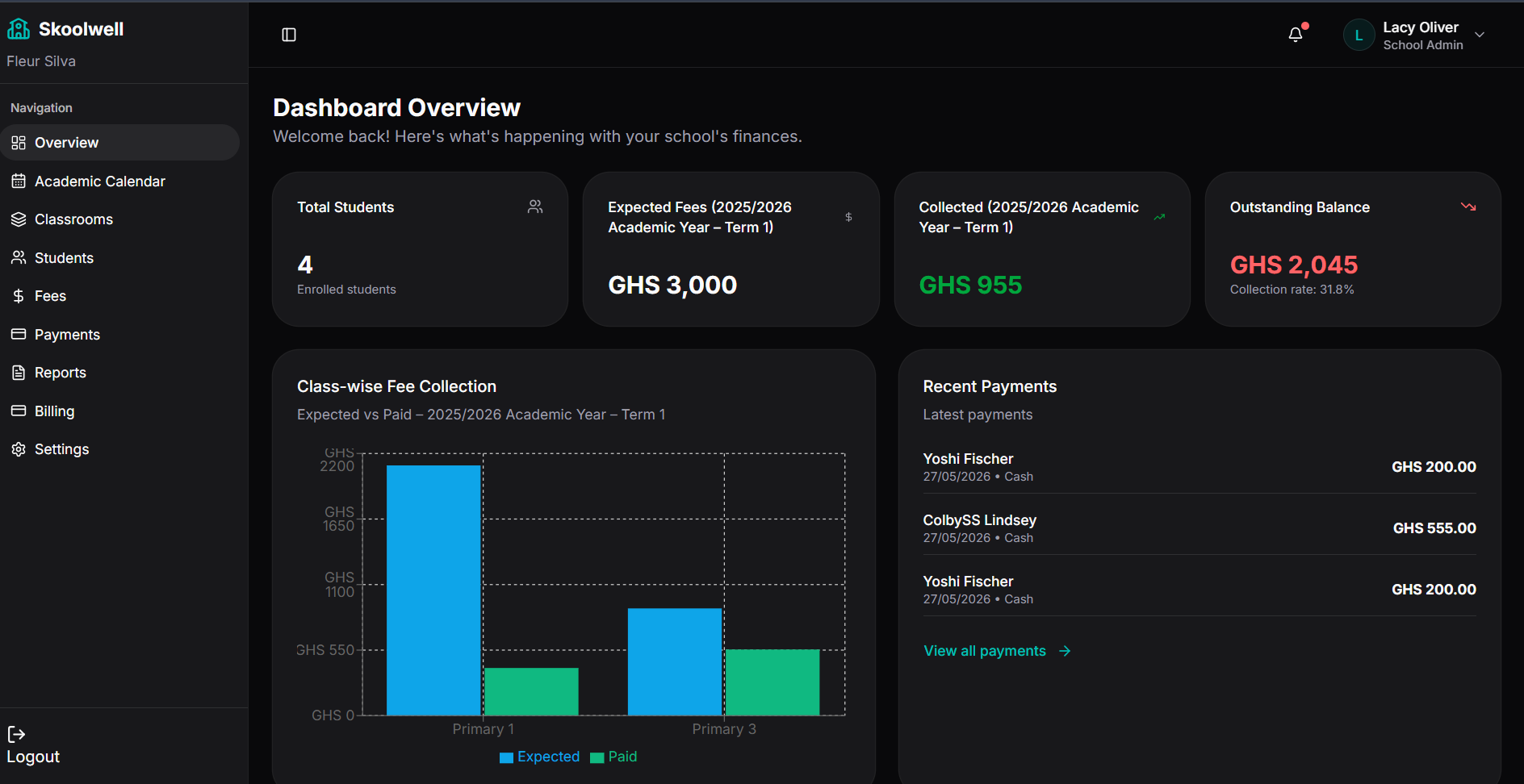This screenshot has width=1524, height=784.
Task: Click the Skoolwell brand name
Action: [x=81, y=29]
